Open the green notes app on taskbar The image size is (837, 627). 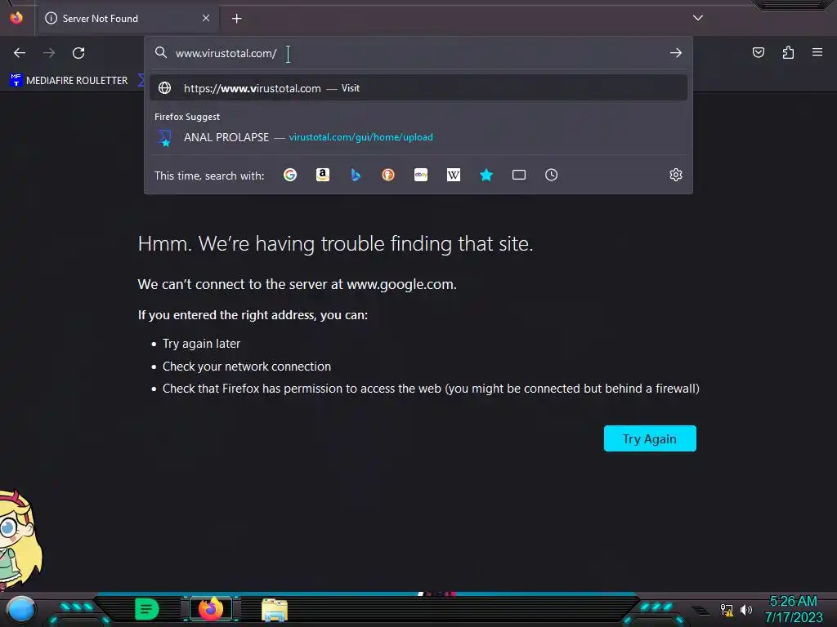[146, 609]
